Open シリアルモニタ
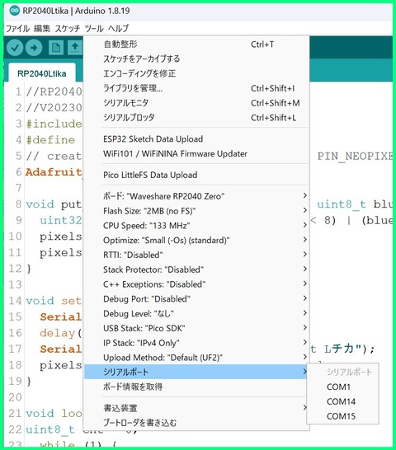 196,103
